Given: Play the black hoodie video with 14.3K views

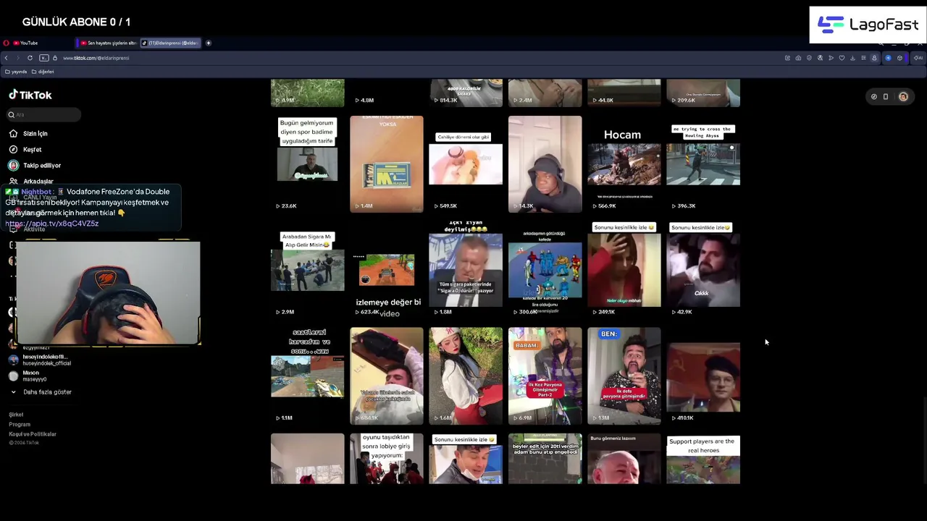Looking at the screenshot, I should click(545, 164).
